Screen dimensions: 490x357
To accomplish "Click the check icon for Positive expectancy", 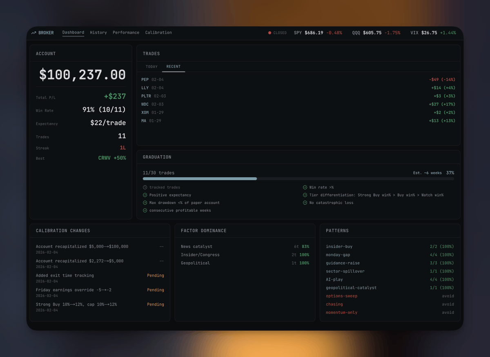I will pos(145,195).
